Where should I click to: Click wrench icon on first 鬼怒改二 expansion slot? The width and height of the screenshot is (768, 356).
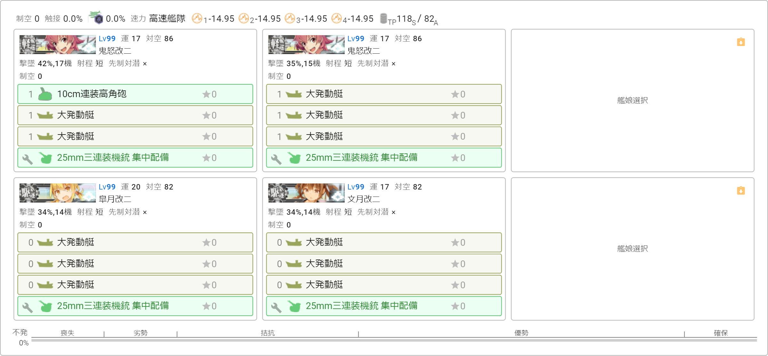(x=28, y=159)
